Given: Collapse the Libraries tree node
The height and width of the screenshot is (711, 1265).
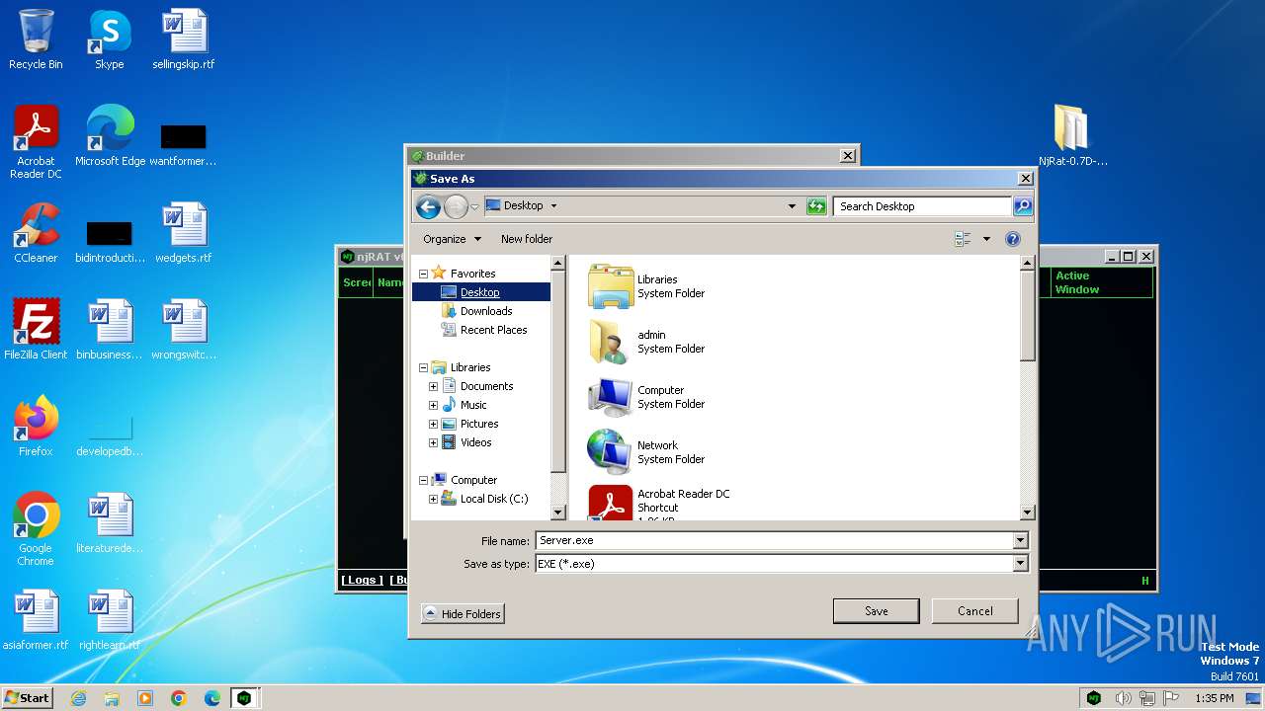Looking at the screenshot, I should 423,367.
